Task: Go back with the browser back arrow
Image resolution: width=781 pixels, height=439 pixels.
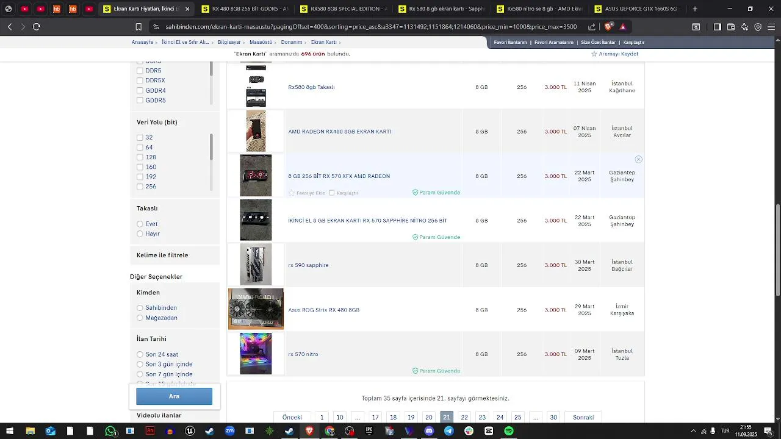Action: point(10,27)
